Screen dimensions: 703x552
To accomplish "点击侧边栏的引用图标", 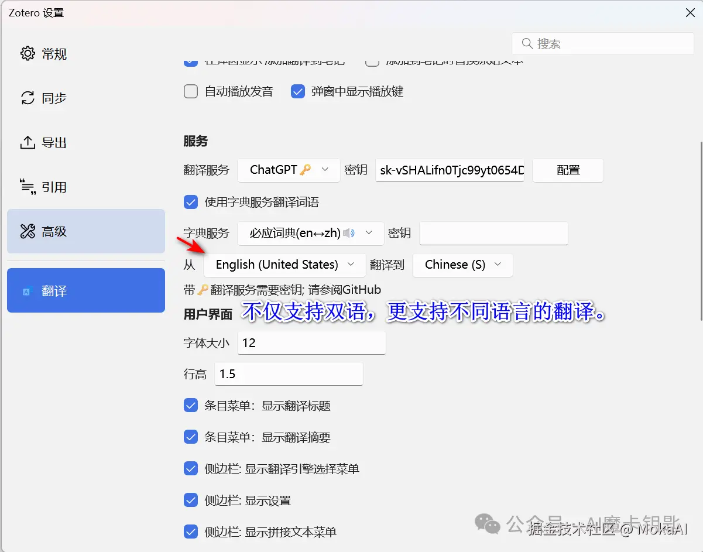I will [28, 186].
